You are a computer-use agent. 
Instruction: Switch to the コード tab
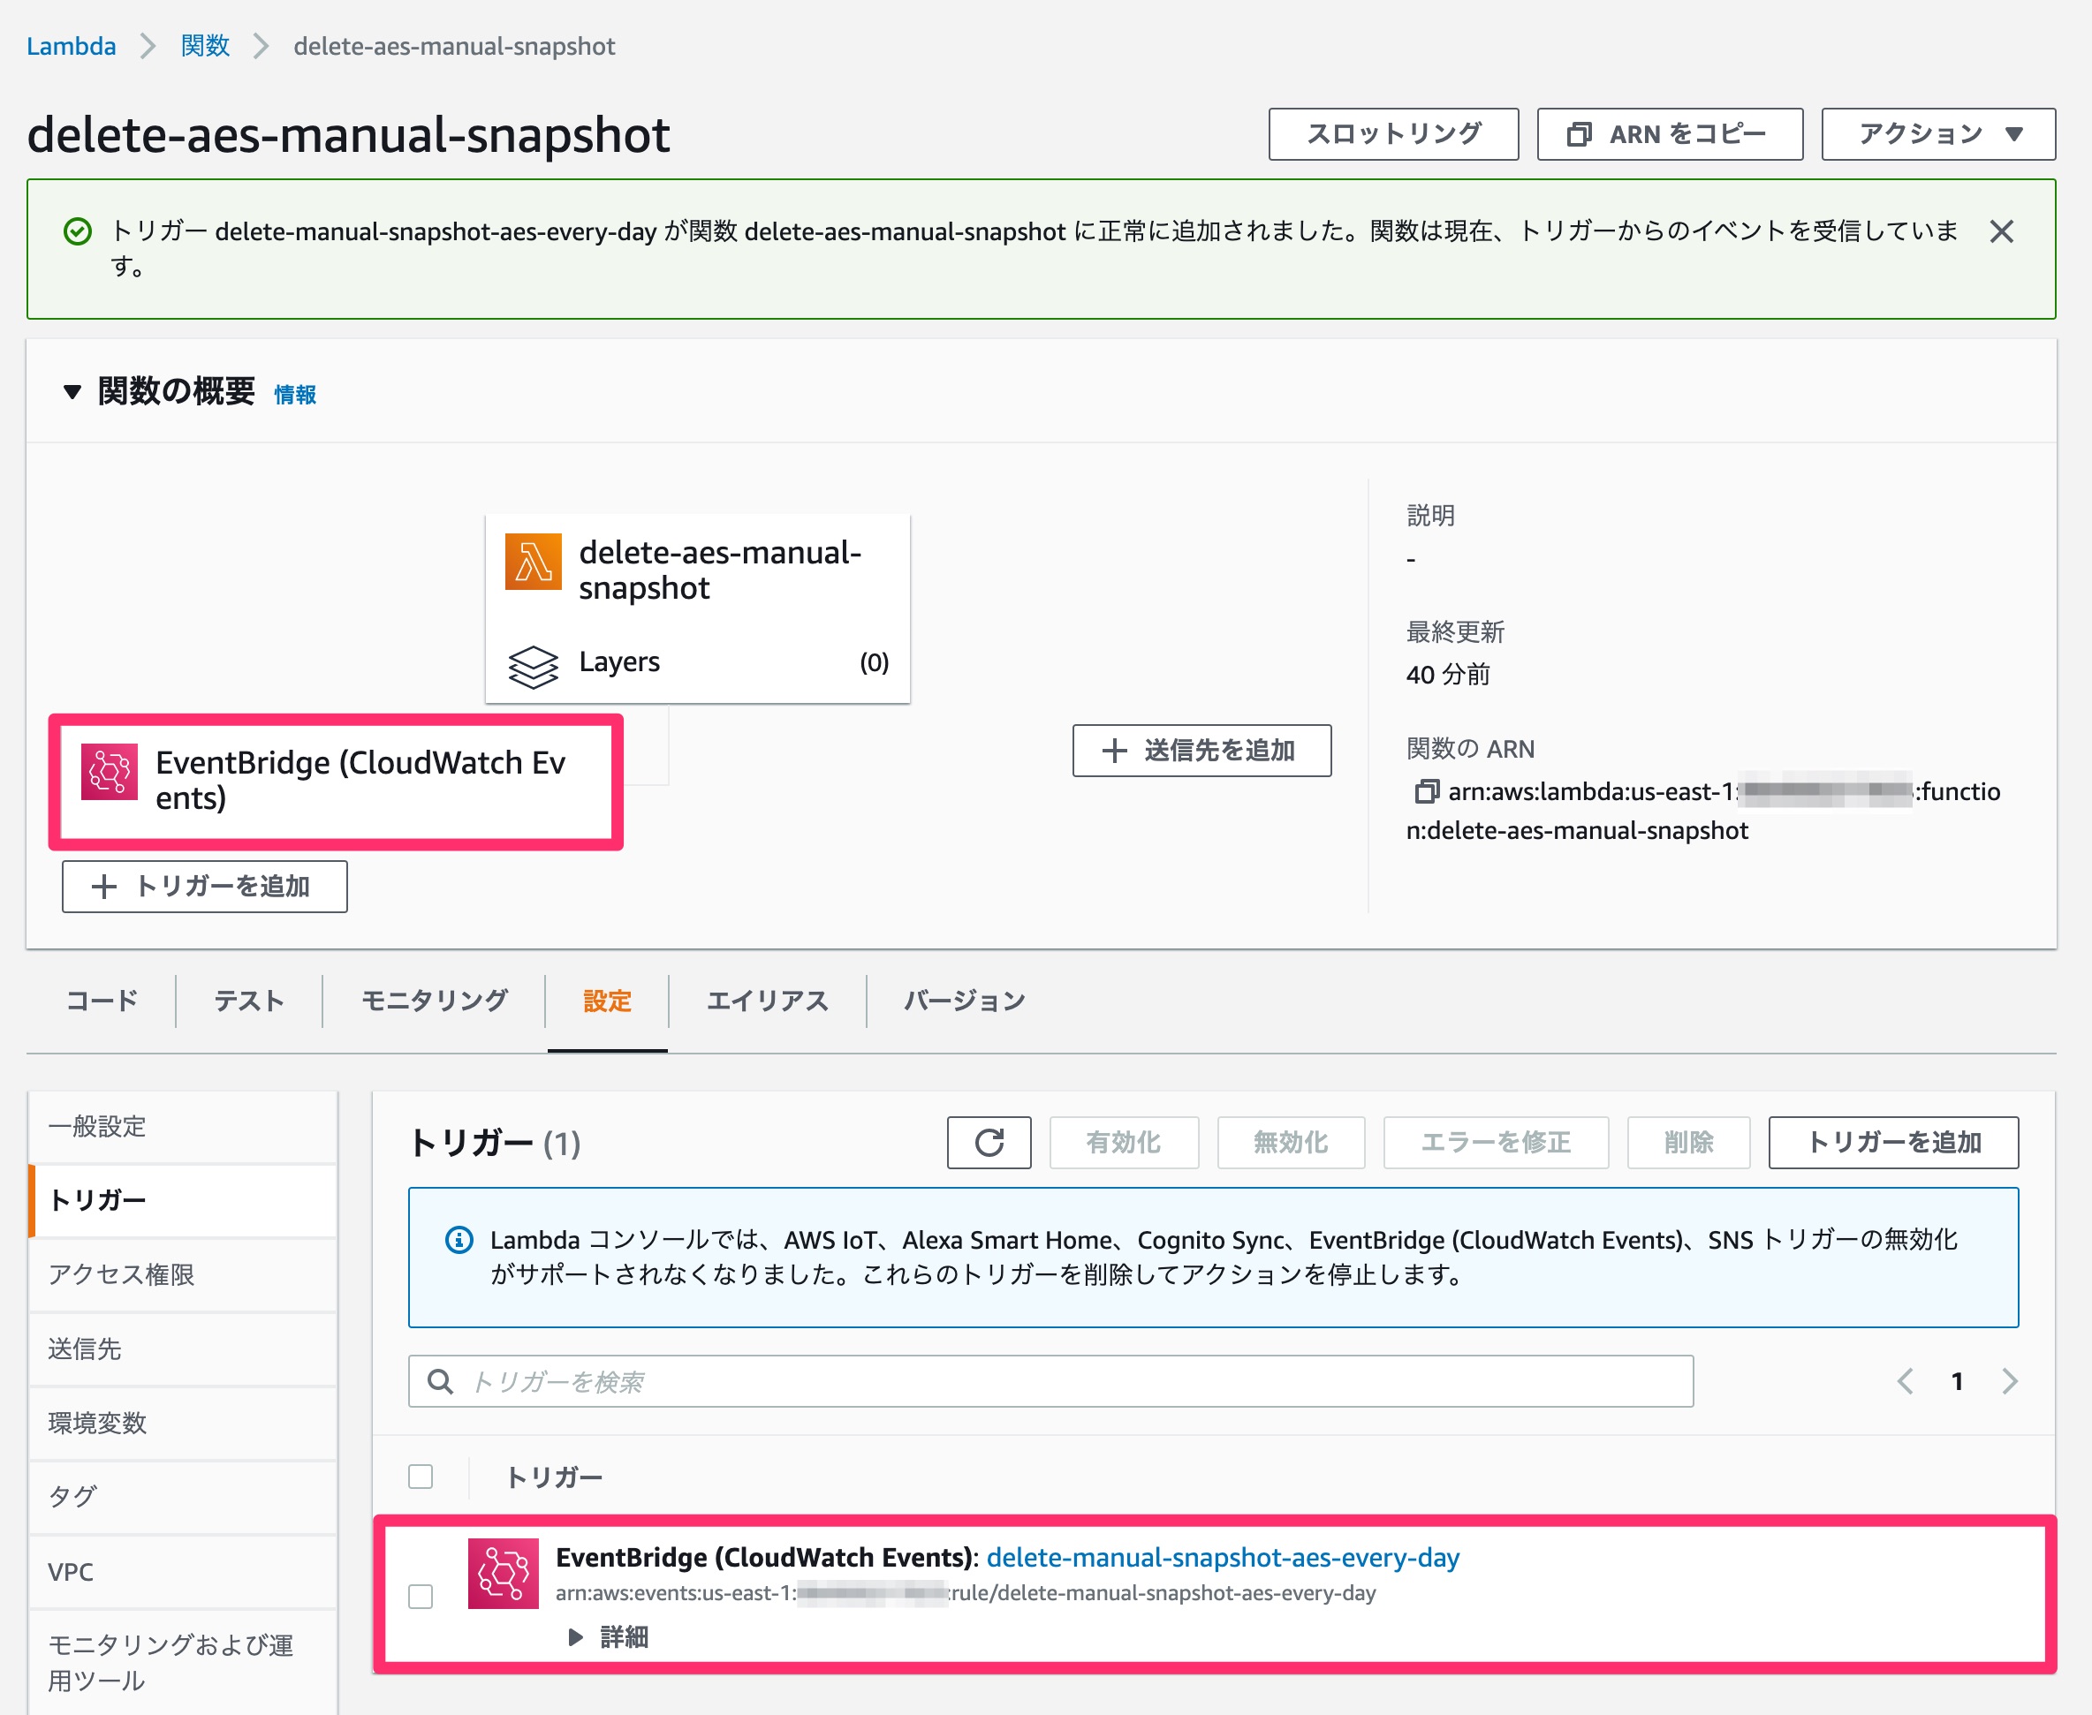coord(102,1001)
